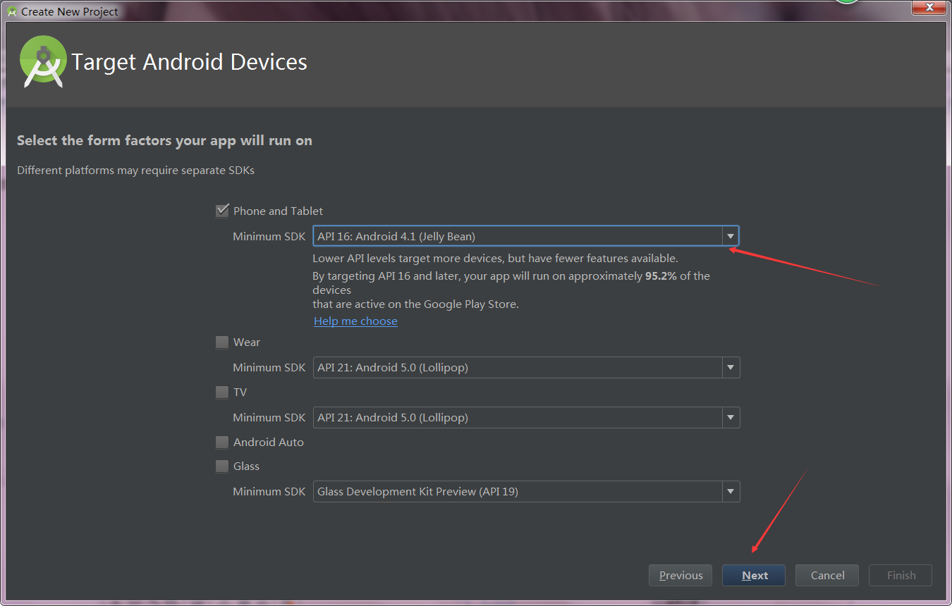Click 'Different platforms may require separate SDKs' text
This screenshot has width=952, height=606.
pyautogui.click(x=135, y=171)
